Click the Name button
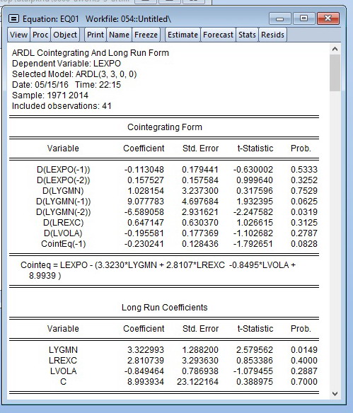This screenshot has width=353, height=413. coord(119,35)
